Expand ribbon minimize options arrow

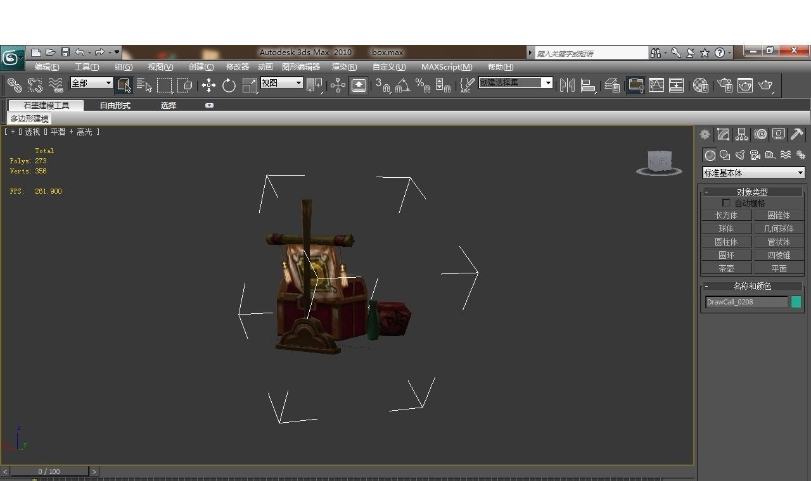pyautogui.click(x=209, y=105)
